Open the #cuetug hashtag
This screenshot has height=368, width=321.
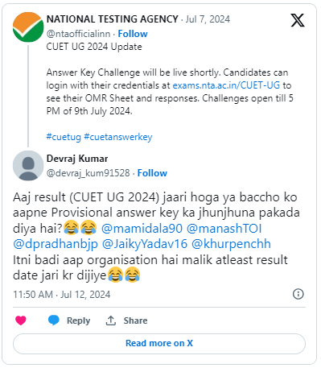64,137
